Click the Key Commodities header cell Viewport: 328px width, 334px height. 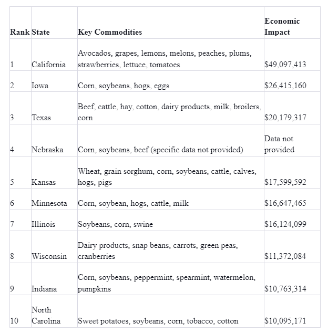[x=171, y=23]
